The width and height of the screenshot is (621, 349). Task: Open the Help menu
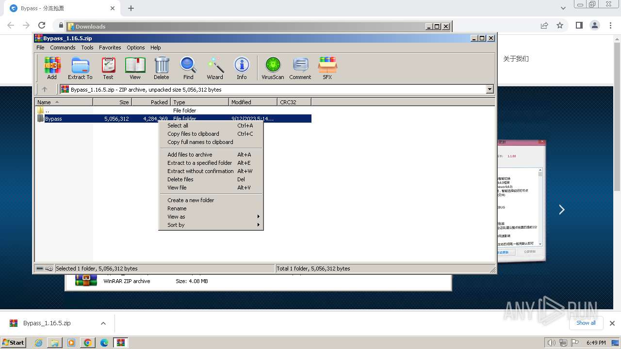pos(156,48)
